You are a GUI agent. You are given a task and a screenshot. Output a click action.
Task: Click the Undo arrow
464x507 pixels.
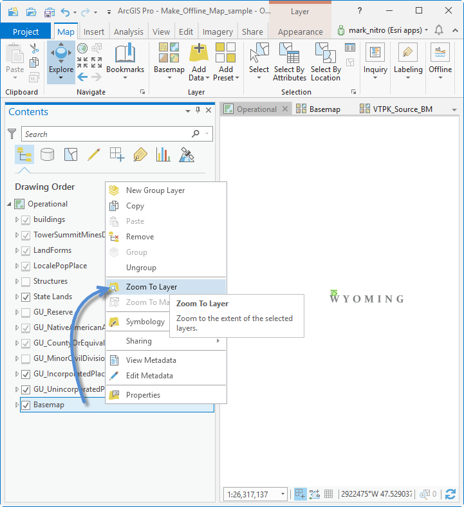(x=65, y=12)
